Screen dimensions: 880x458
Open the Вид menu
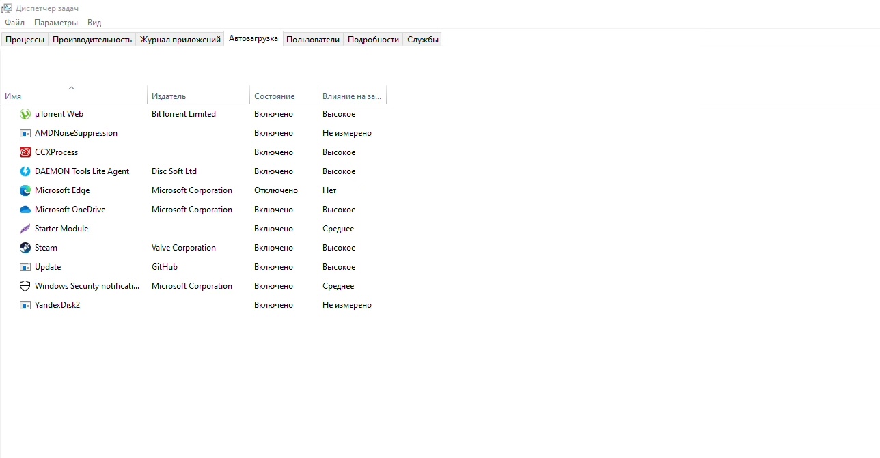(94, 23)
